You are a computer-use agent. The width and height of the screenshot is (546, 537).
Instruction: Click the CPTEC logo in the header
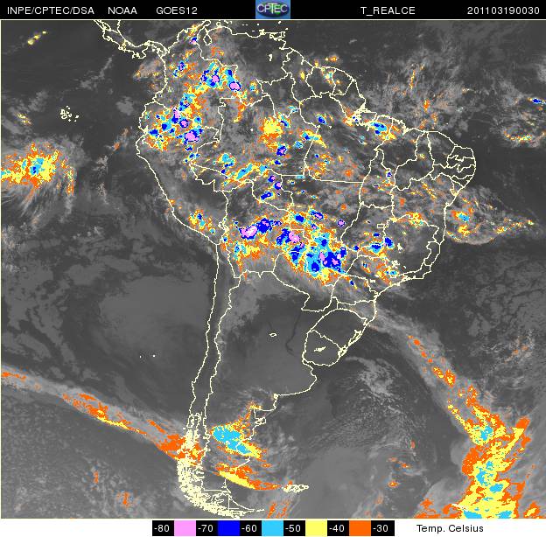click(x=273, y=10)
